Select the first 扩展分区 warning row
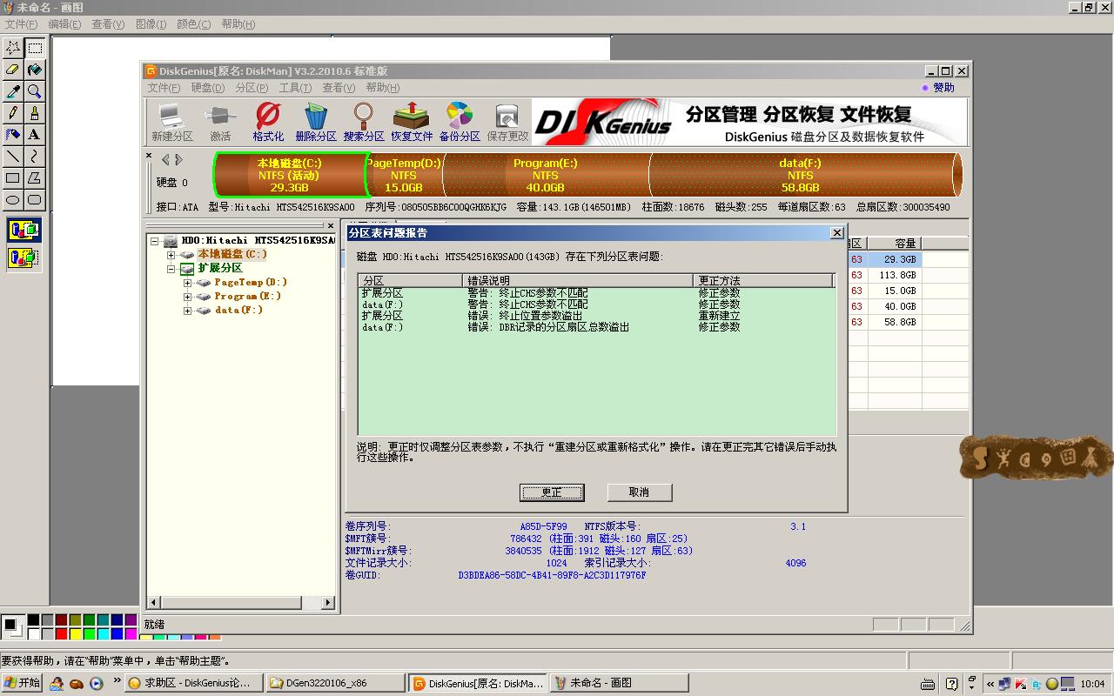 [596, 293]
